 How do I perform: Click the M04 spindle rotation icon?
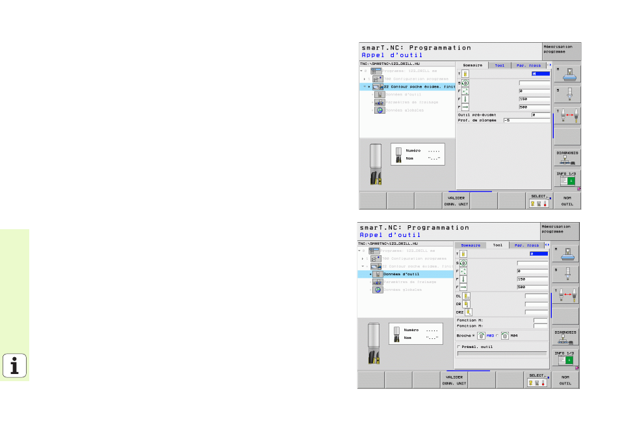pos(505,336)
